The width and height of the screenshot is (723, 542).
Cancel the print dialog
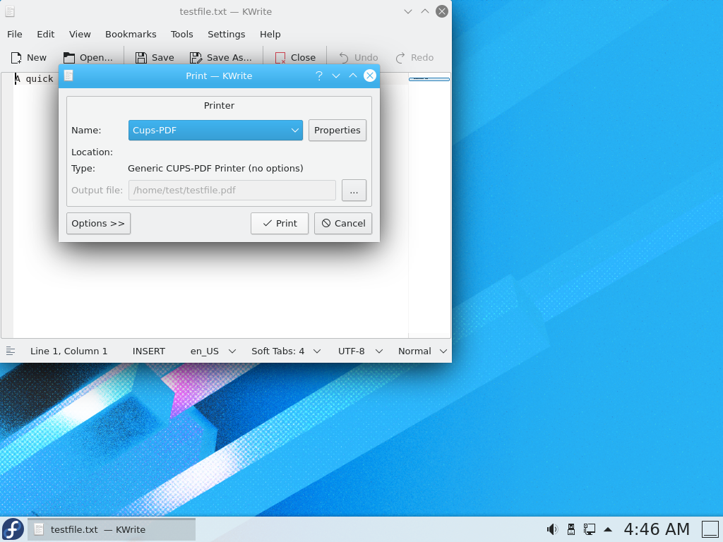click(343, 224)
